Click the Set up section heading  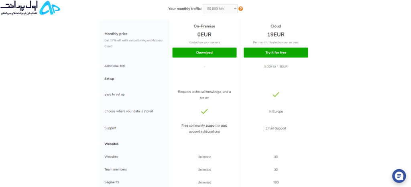(109, 79)
